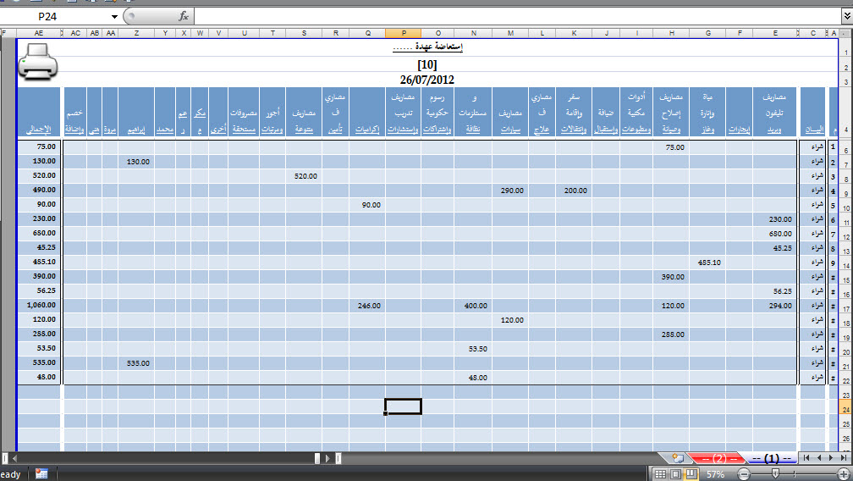Click into the formula bar input

click(x=517, y=16)
